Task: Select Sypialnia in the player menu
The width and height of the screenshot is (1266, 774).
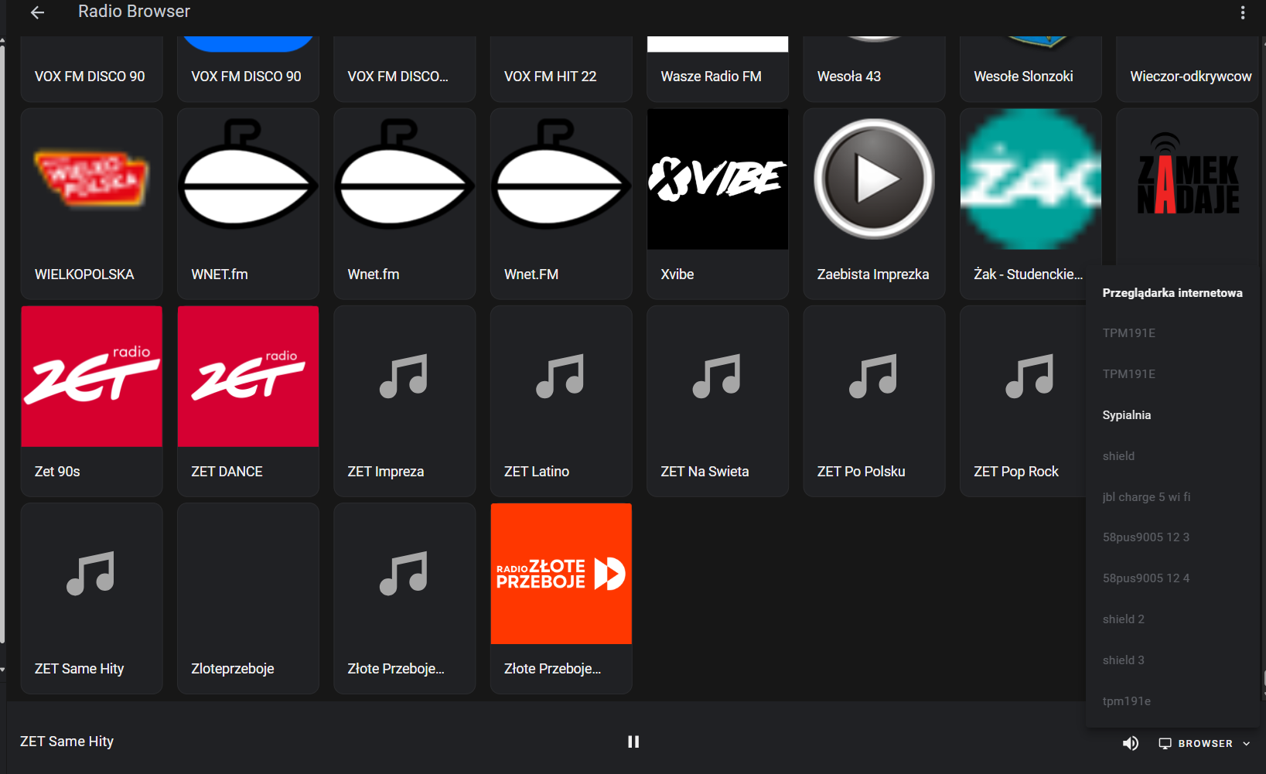Action: click(x=1172, y=415)
